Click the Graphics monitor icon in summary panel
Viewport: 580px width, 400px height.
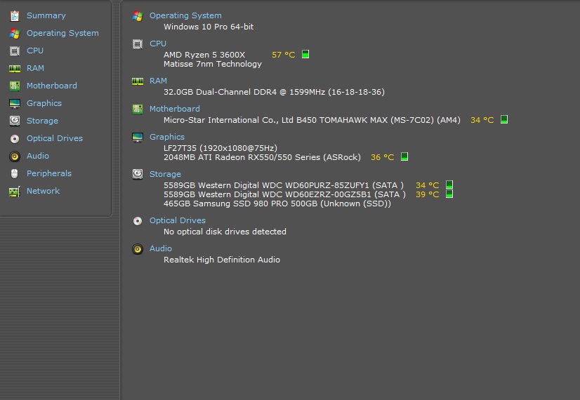click(x=138, y=138)
